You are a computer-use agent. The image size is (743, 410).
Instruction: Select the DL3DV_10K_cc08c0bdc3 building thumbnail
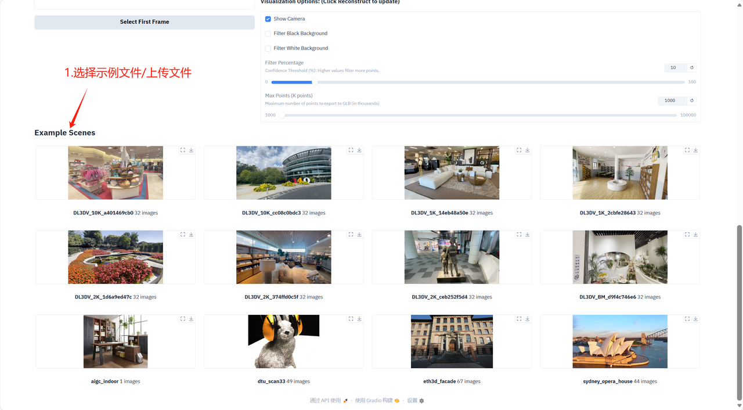(x=284, y=173)
